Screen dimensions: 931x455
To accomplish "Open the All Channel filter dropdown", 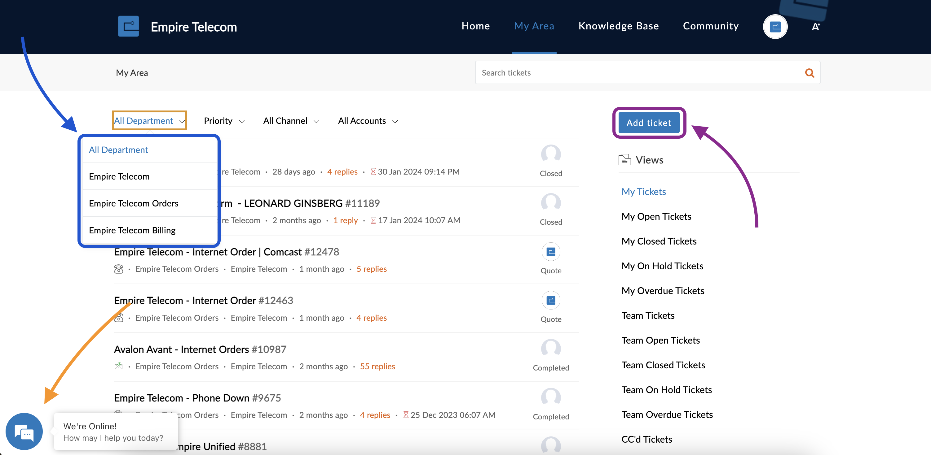I will point(291,121).
